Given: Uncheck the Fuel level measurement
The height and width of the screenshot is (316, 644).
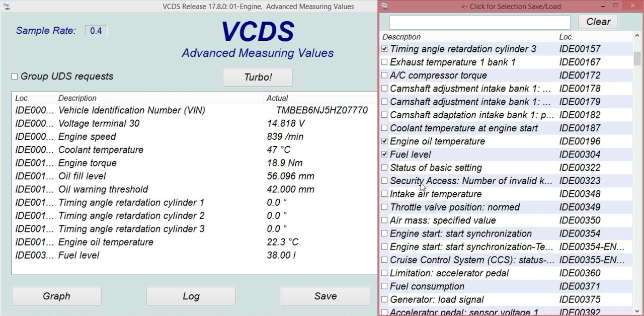Looking at the screenshot, I should click(384, 154).
